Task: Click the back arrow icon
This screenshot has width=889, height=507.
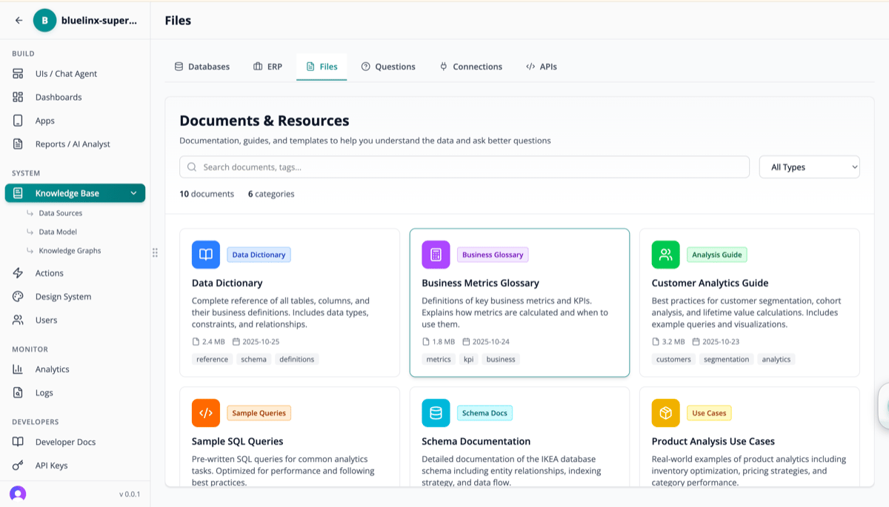Action: [19, 21]
